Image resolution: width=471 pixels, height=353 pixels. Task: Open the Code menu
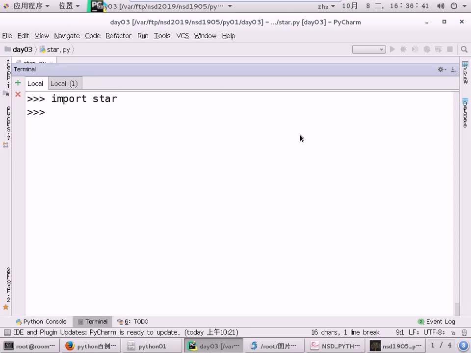coord(93,36)
